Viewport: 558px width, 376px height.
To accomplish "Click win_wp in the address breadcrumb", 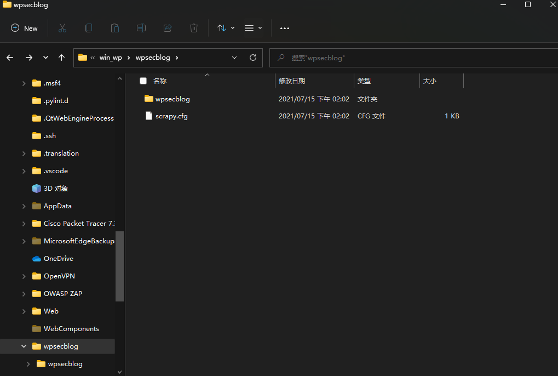I will 111,58.
